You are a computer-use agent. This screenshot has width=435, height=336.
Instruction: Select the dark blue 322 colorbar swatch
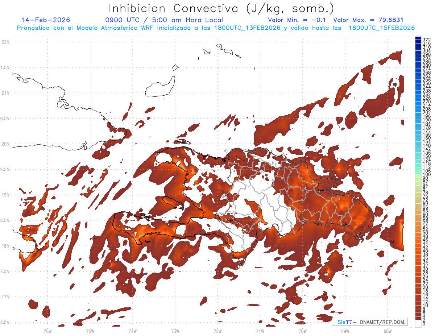click(418, 38)
